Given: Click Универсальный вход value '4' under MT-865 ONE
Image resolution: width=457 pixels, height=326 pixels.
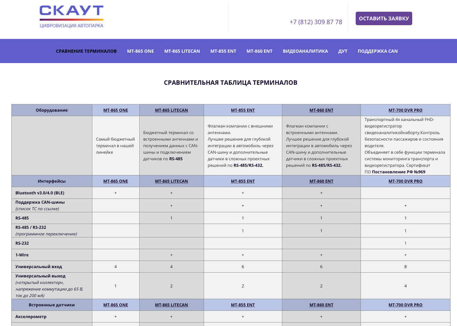Looking at the screenshot, I should click(x=115, y=267).
